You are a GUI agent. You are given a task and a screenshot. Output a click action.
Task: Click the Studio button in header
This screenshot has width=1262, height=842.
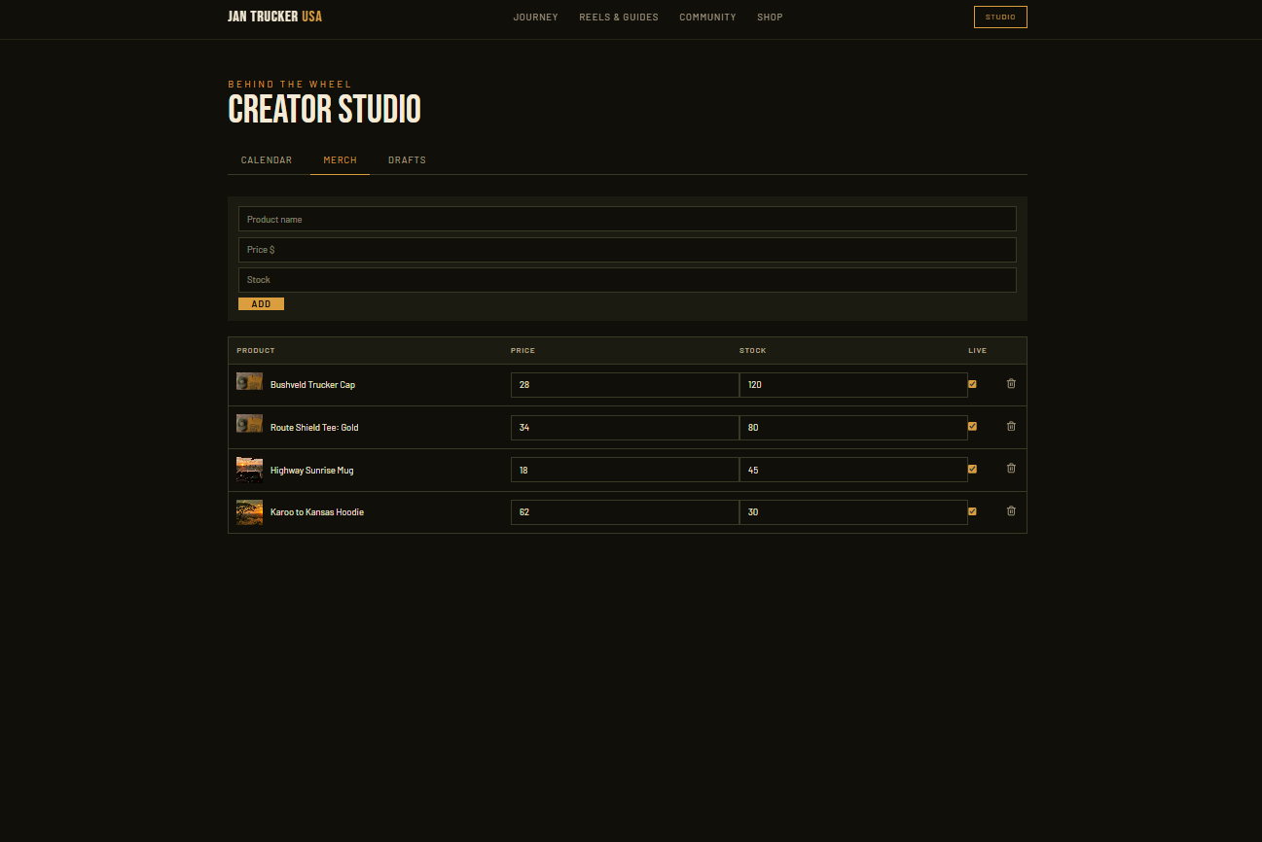click(1000, 18)
